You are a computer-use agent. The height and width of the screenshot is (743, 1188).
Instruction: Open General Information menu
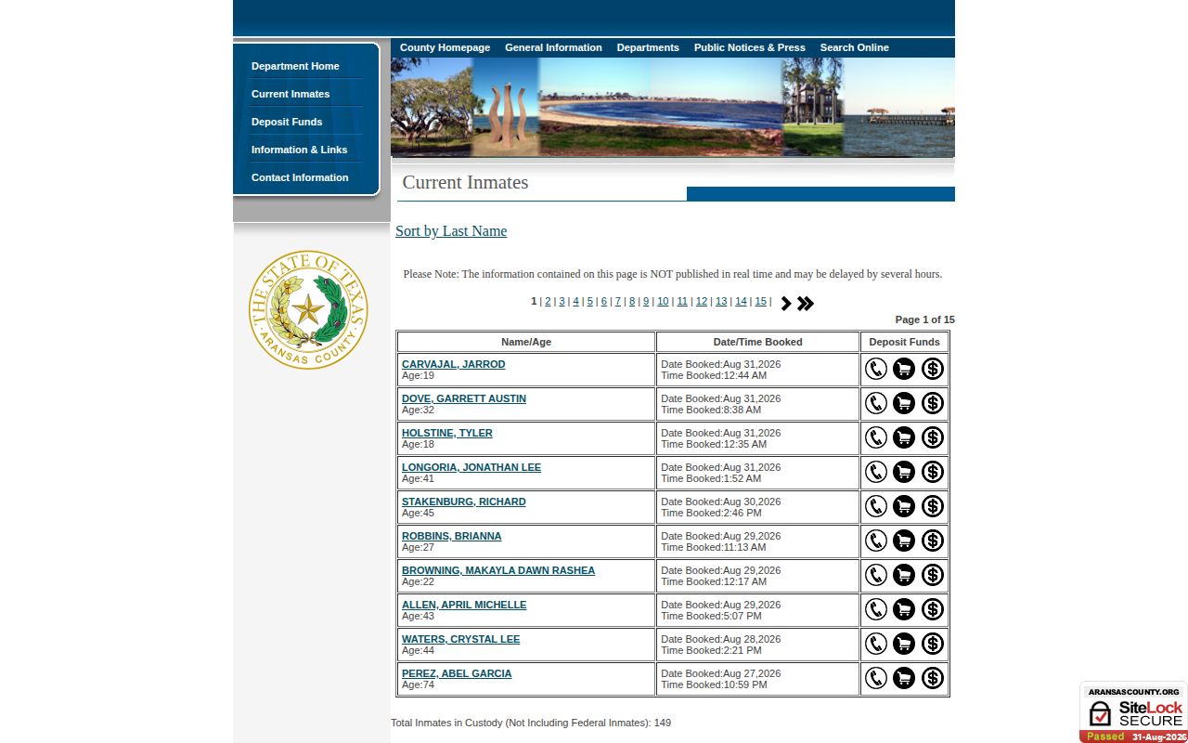click(553, 47)
